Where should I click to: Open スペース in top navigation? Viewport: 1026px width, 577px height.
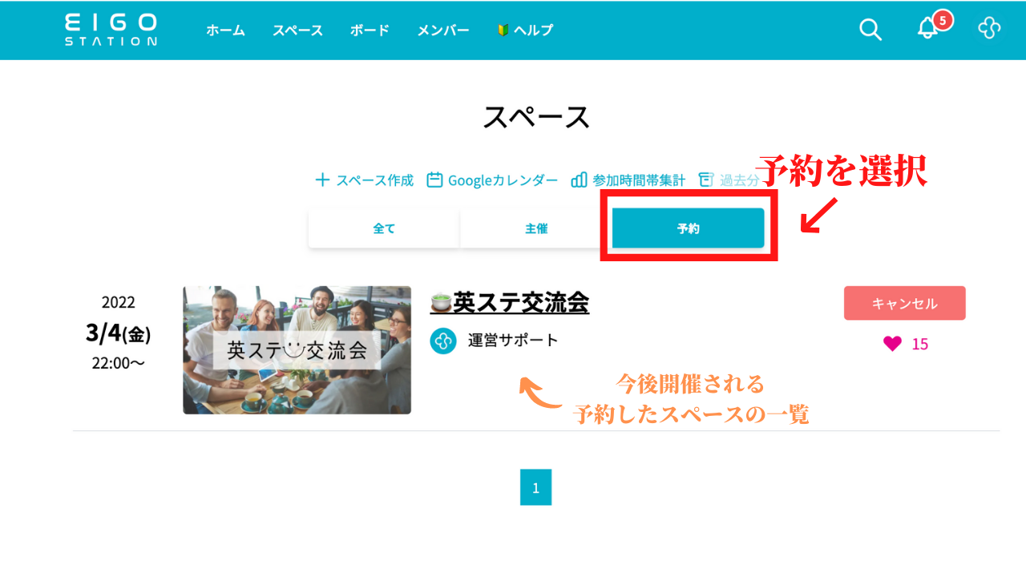point(297,30)
